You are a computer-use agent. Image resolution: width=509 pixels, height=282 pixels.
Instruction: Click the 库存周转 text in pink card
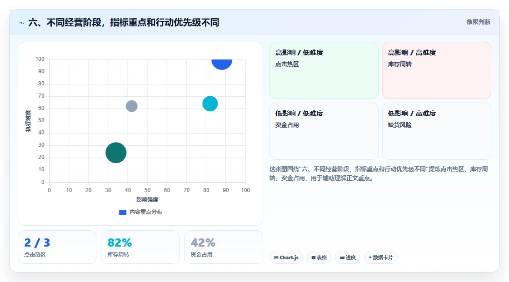399,64
